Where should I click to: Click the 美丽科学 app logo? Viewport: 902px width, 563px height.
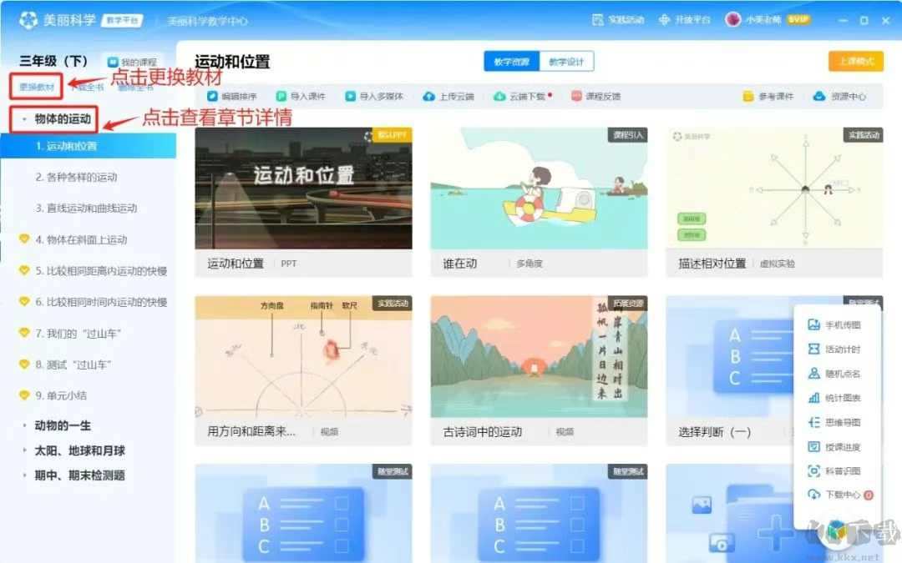(x=28, y=20)
